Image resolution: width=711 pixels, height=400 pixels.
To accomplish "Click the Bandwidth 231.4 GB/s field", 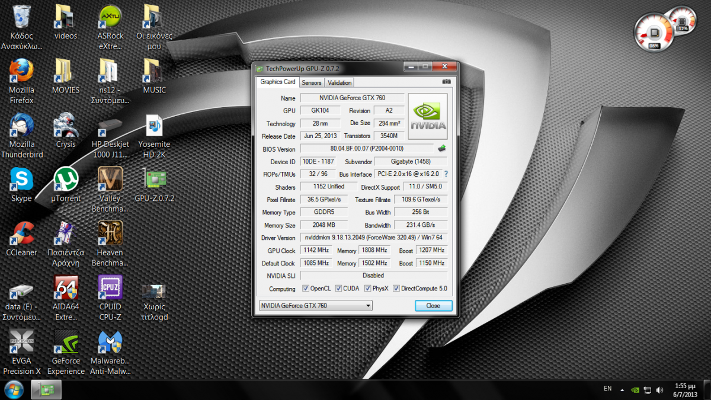I will point(421,225).
